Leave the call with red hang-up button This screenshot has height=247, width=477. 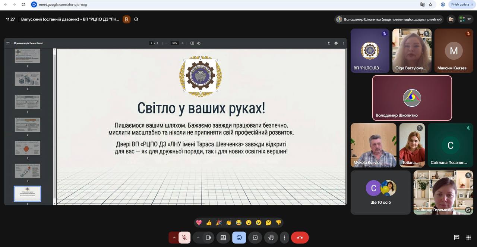coord(300,238)
